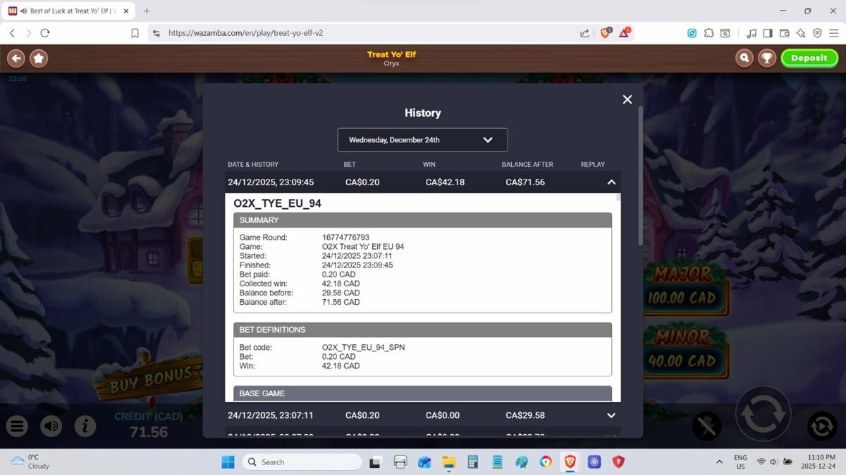The image size is (846, 475).
Task: Click the back arrow in game header
Action: tap(16, 58)
